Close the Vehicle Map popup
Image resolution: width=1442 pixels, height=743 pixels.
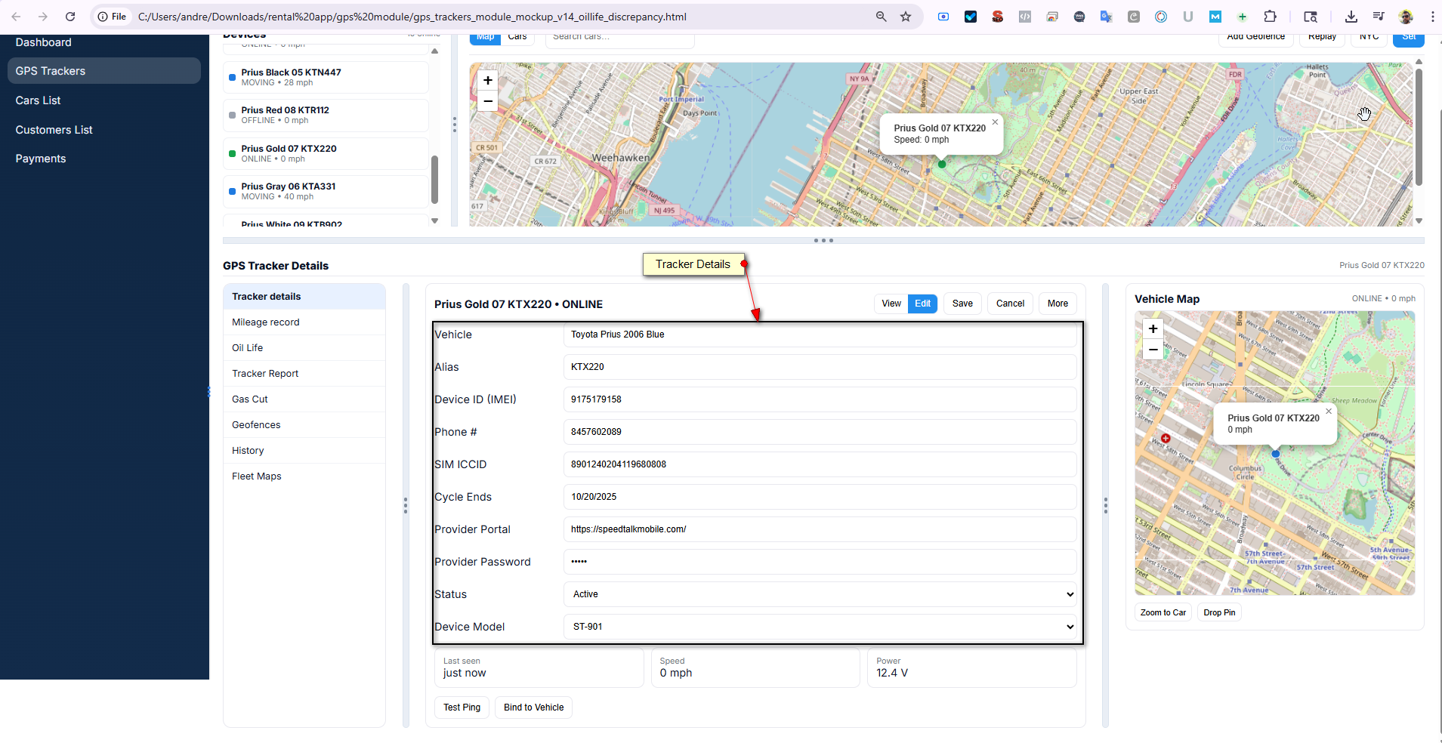1329,412
